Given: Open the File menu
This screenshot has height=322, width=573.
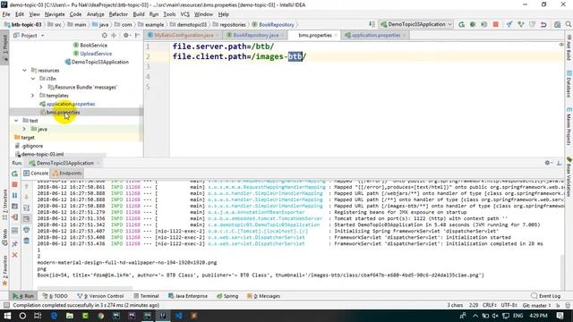Looking at the screenshot, I should point(6,14).
